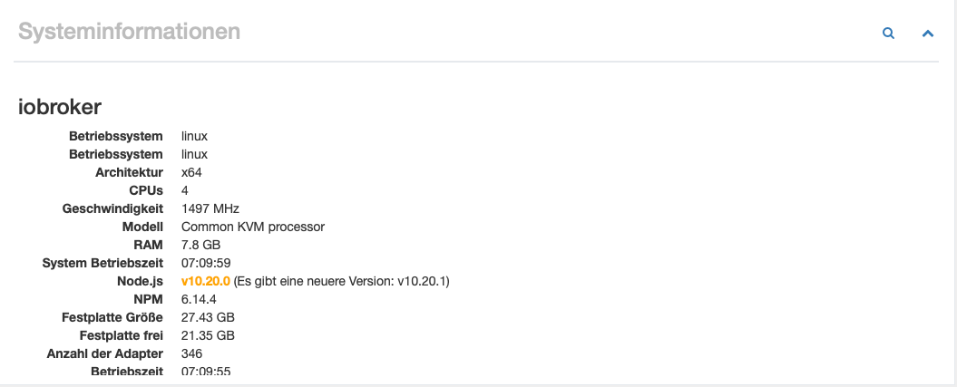Select the Festplatte Größe value 27.43 GB
Screen dimensions: 957x387
[208, 317]
